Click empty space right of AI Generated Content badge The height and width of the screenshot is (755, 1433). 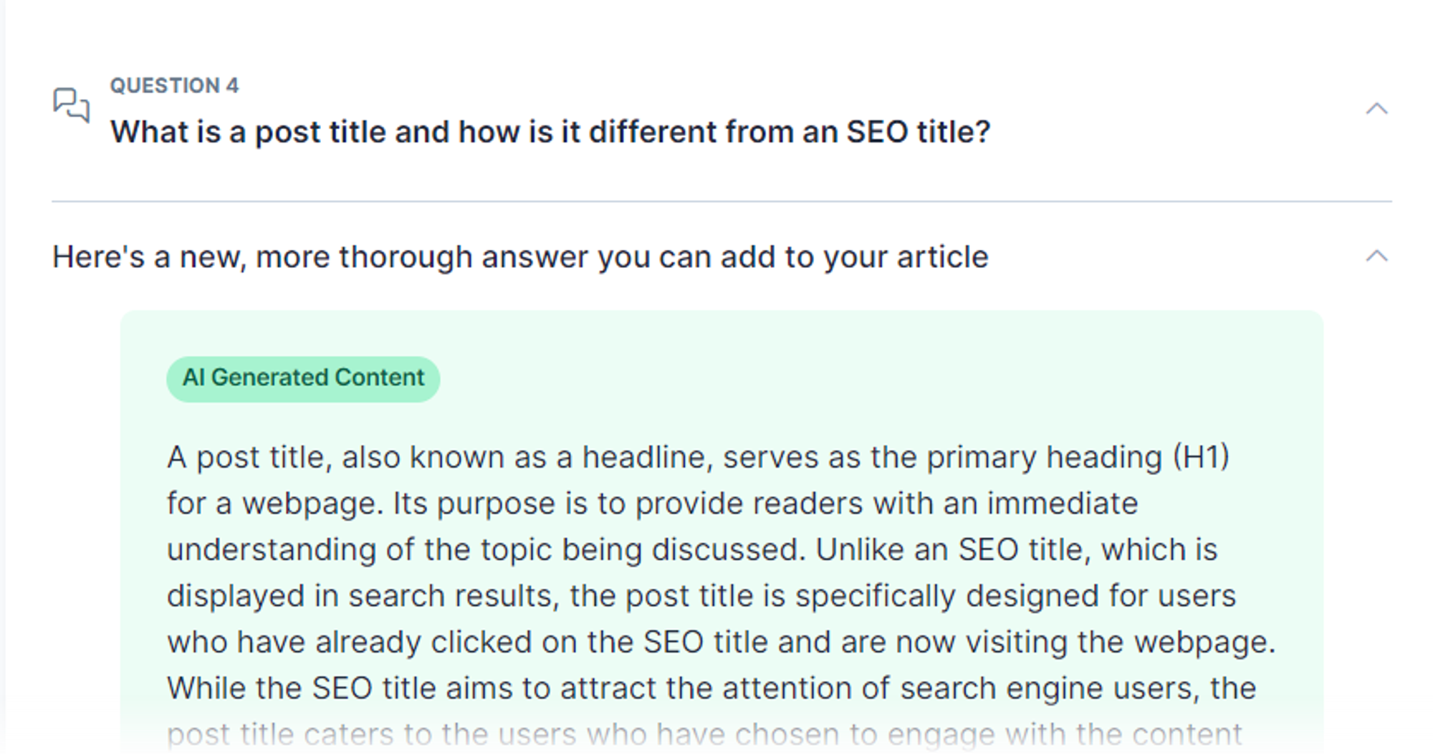pyautogui.click(x=860, y=378)
